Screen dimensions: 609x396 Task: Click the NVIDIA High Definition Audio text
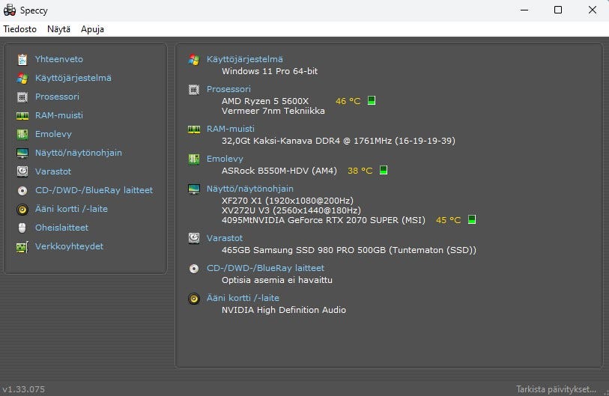click(x=284, y=310)
